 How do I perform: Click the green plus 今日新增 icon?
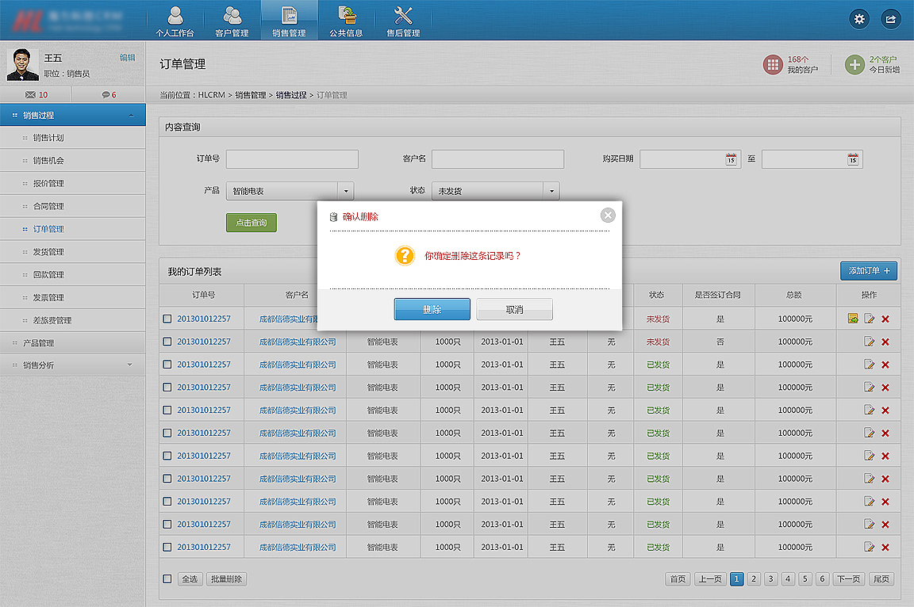point(854,65)
